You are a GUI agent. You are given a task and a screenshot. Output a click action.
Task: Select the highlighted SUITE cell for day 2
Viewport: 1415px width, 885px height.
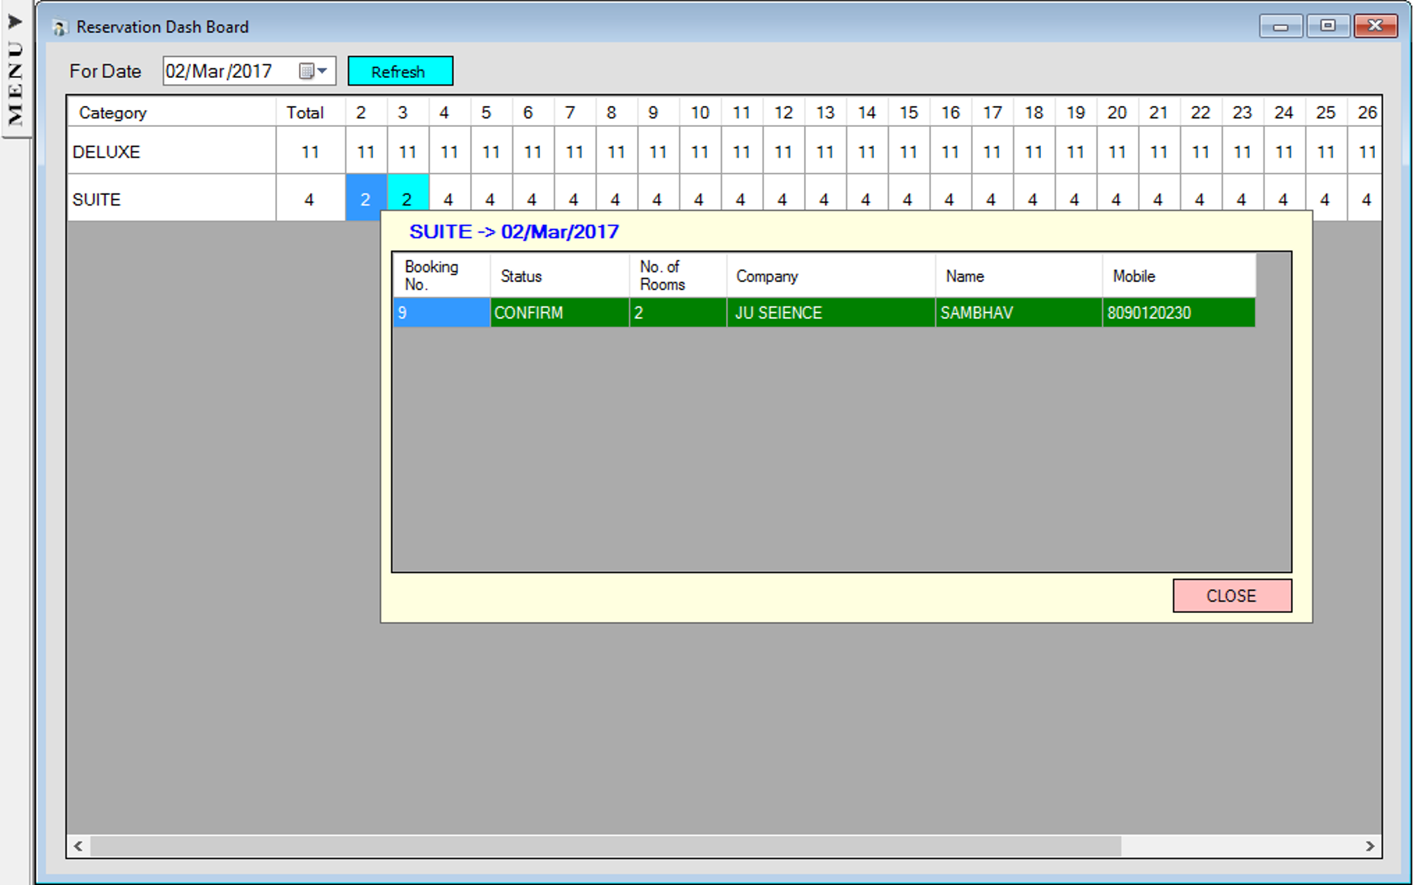(x=365, y=198)
